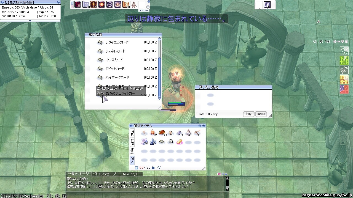Viewport: 353px width, 198px height.
Task: Click the gold bar item in inventory
Action: 180,142
